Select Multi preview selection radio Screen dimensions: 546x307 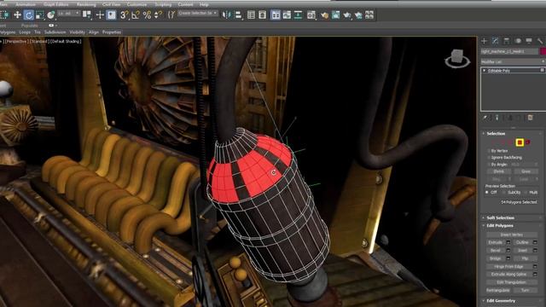526,192
